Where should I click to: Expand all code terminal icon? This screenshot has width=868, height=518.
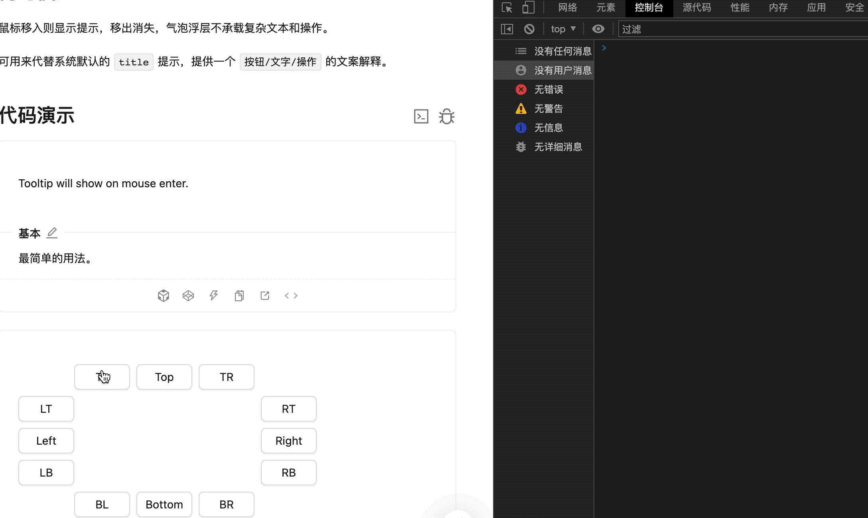(x=421, y=116)
